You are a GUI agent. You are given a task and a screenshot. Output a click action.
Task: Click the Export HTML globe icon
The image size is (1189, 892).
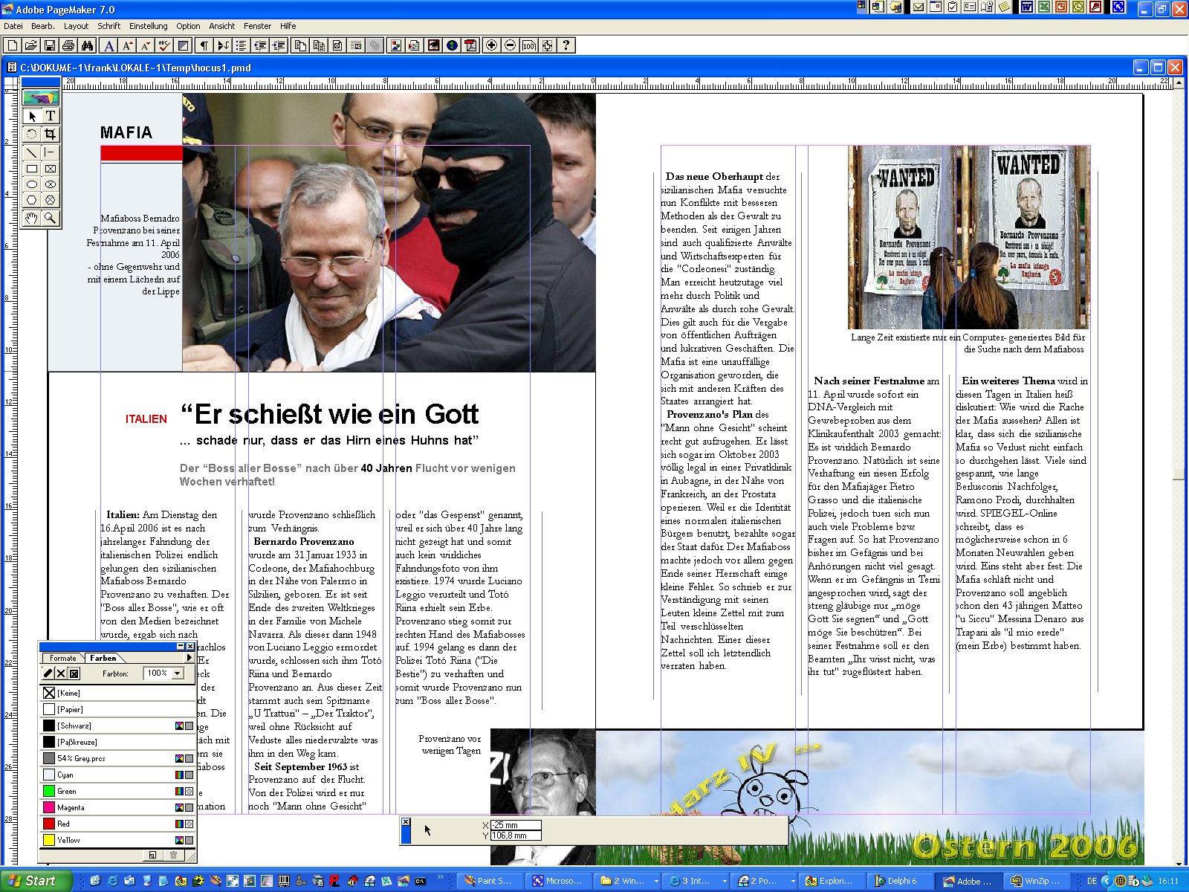pyautogui.click(x=452, y=45)
